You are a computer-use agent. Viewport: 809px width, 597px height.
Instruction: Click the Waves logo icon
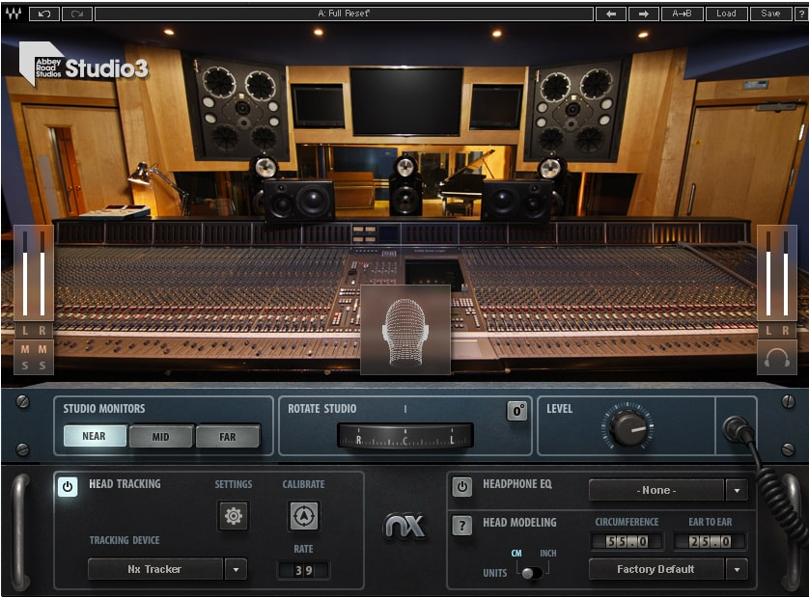[14, 14]
